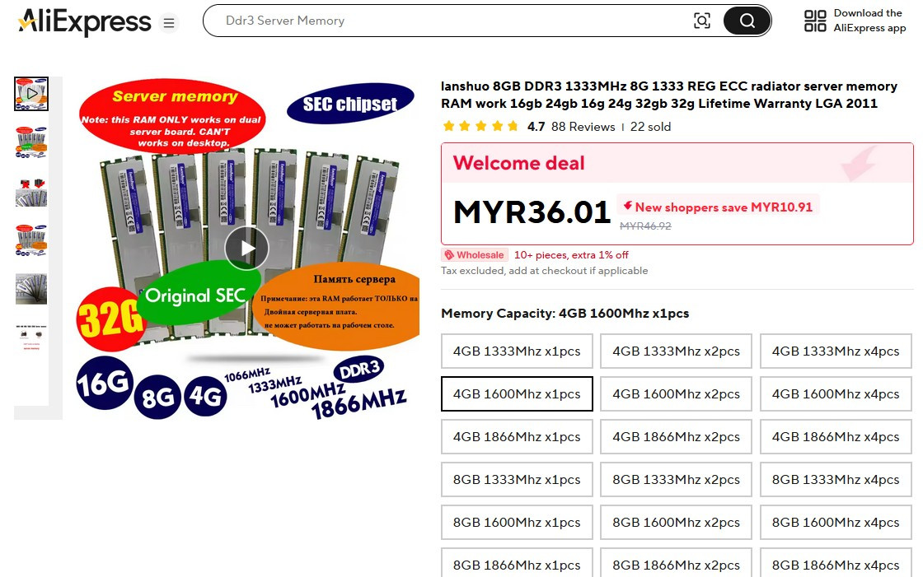Select the video thumbnail in gallery
The width and height of the screenshot is (923, 577).
[31, 94]
